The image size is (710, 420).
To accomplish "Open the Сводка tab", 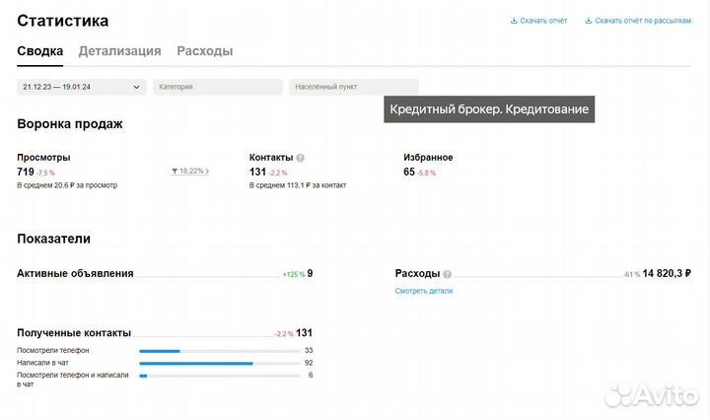I will point(39,51).
